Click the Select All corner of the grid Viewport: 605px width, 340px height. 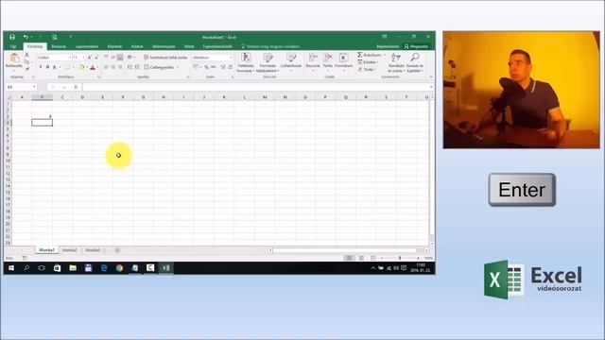coord(9,97)
